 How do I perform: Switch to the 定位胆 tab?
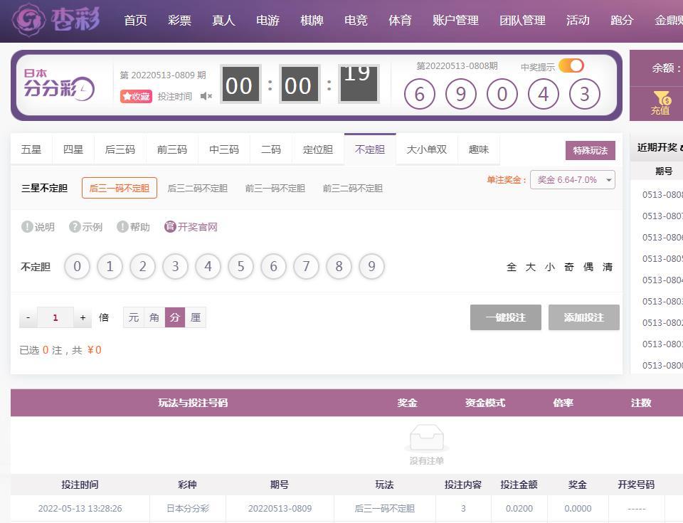click(318, 149)
